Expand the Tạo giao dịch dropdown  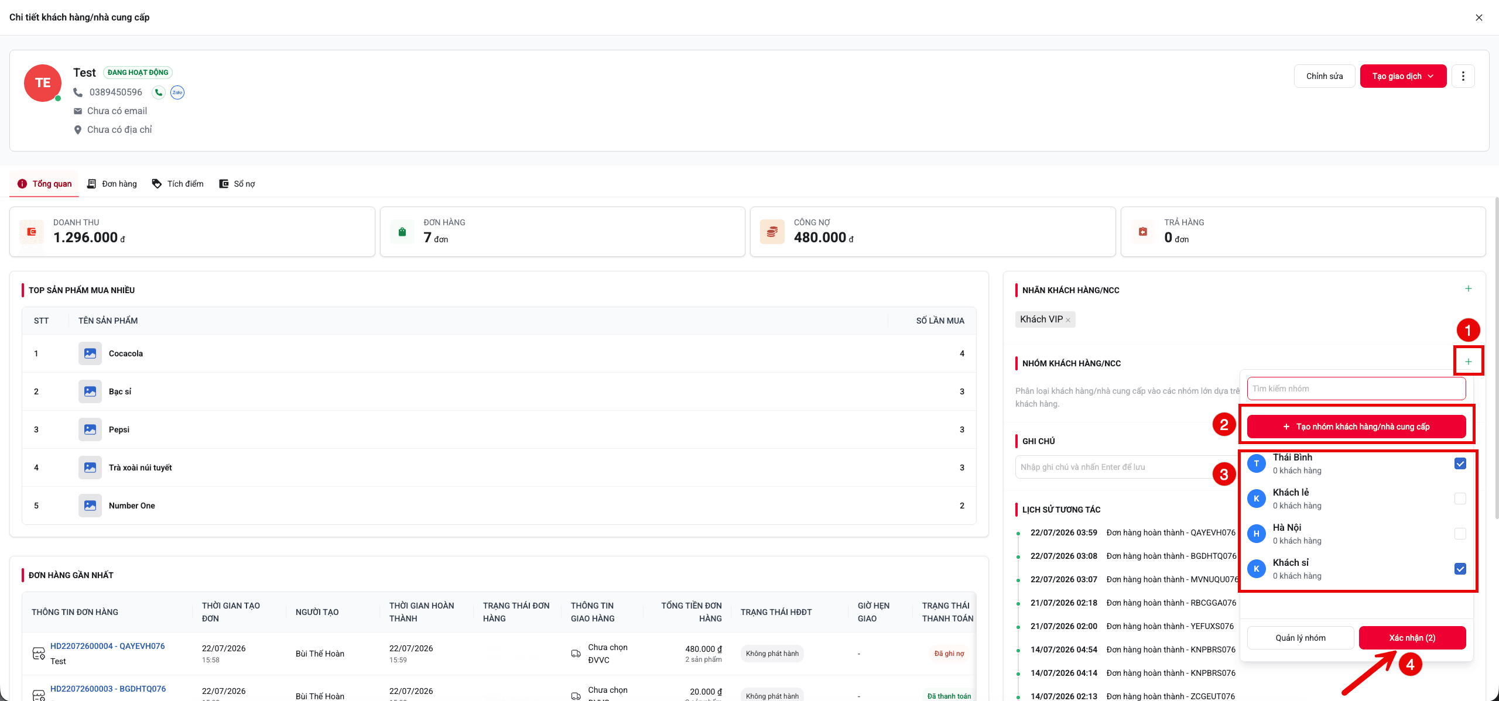pos(1403,76)
